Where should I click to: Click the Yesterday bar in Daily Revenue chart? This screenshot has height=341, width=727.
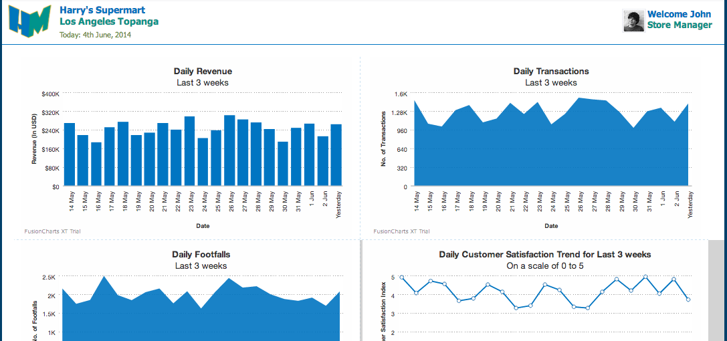(336, 155)
